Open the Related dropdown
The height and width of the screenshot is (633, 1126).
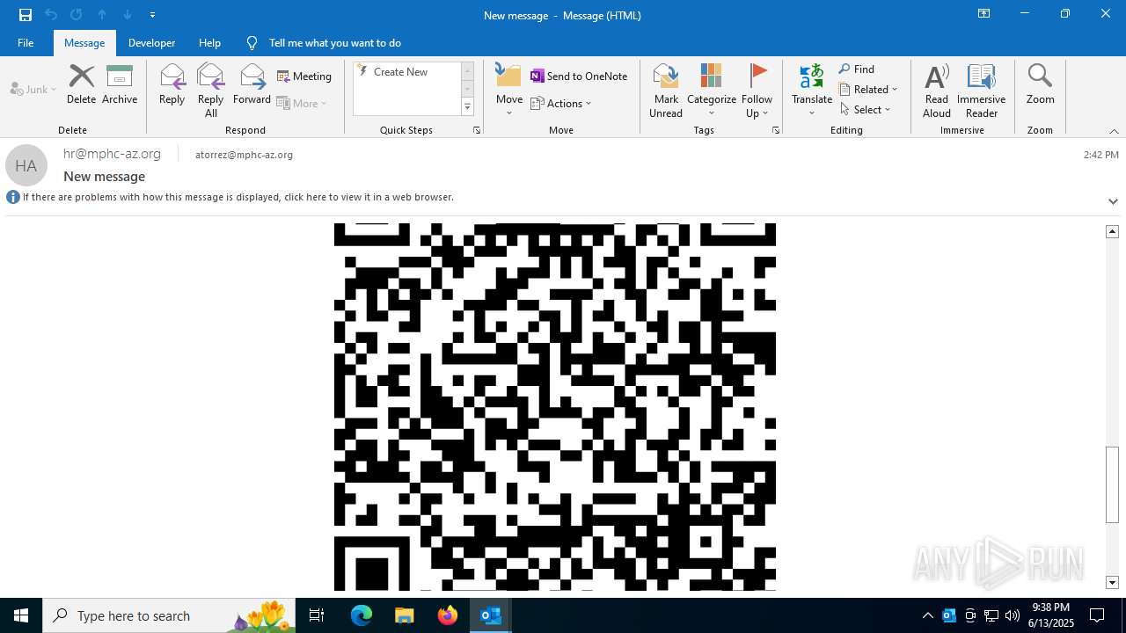click(868, 90)
